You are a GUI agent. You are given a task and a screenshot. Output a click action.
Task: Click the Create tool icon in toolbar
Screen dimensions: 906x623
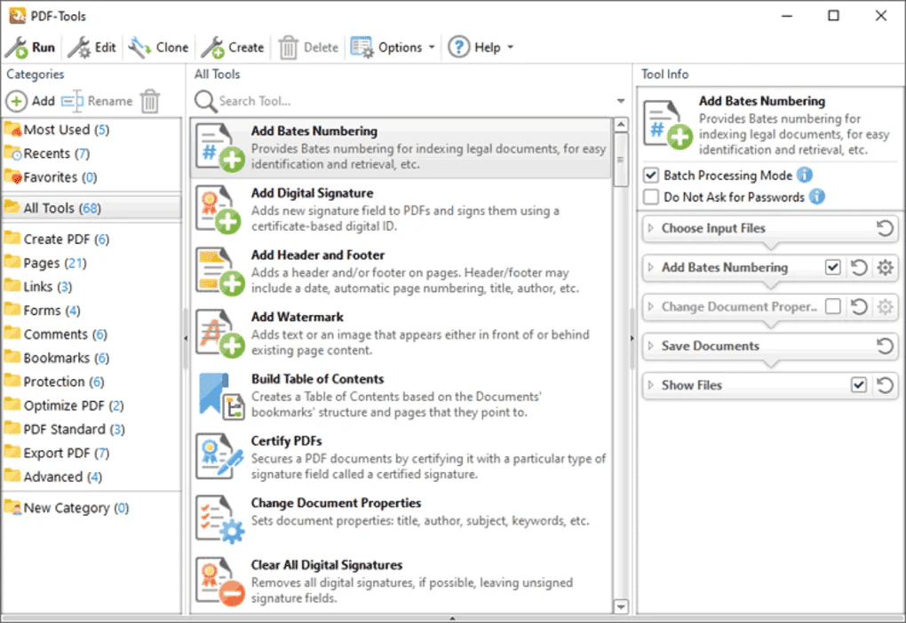tap(212, 48)
